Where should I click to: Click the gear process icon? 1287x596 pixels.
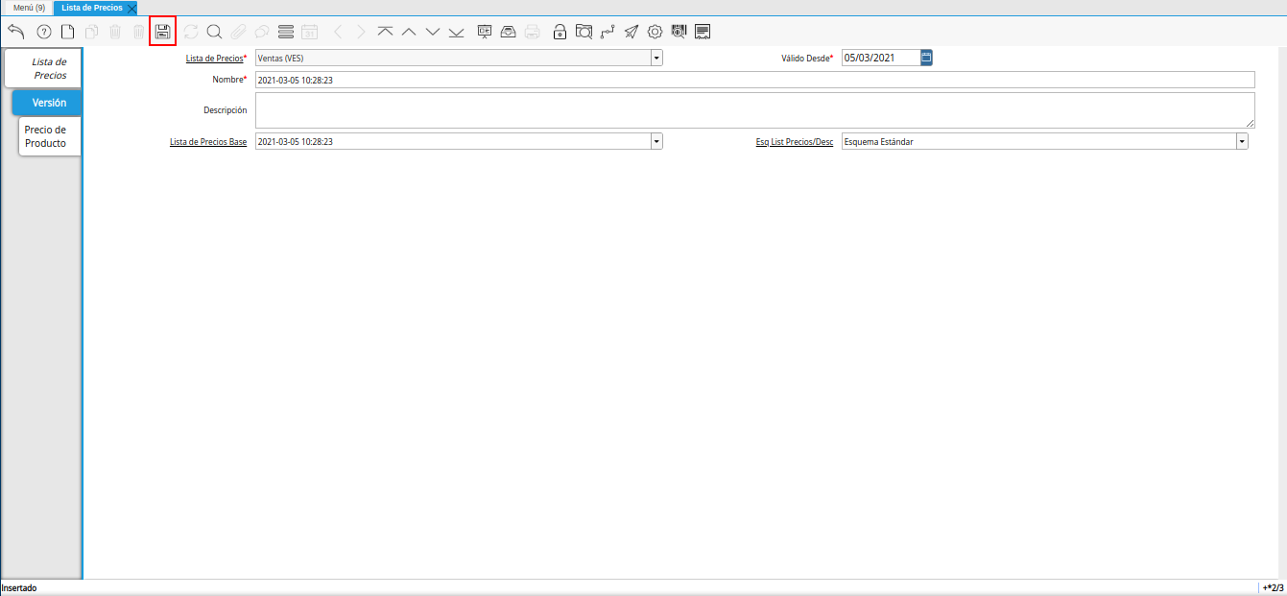(655, 32)
